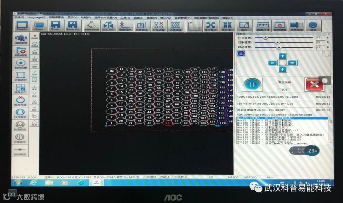Click 选择加工 select processing icon
Viewport: 343px width, 203px height.
(x=21, y=89)
